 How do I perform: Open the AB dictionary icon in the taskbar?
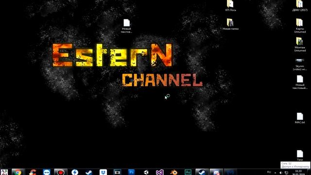coord(4,172)
